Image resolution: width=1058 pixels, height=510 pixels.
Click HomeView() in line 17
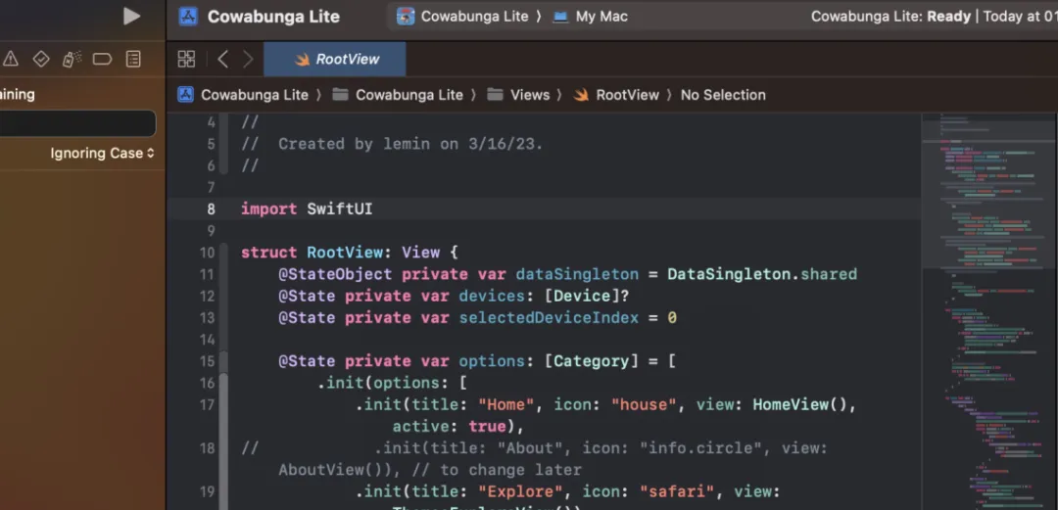click(799, 404)
